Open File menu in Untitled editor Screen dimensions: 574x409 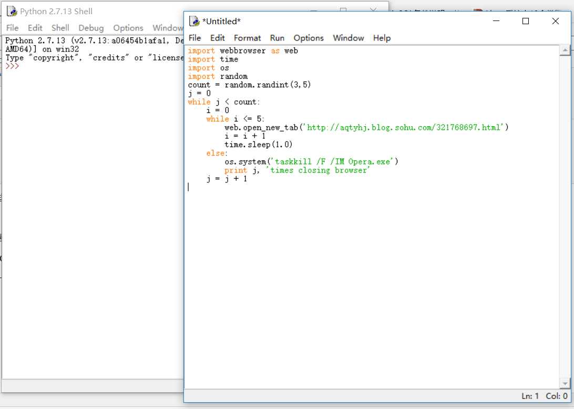194,38
